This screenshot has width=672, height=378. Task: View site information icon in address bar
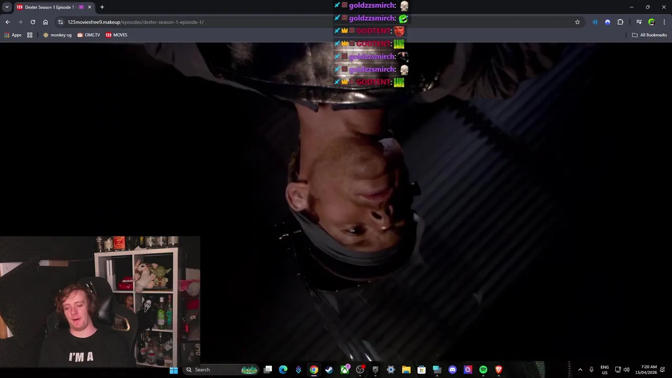pyautogui.click(x=60, y=22)
